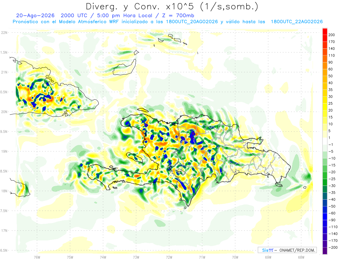Click the colorbar value '-200' at bottom
The image size is (338, 261).
[333, 247]
